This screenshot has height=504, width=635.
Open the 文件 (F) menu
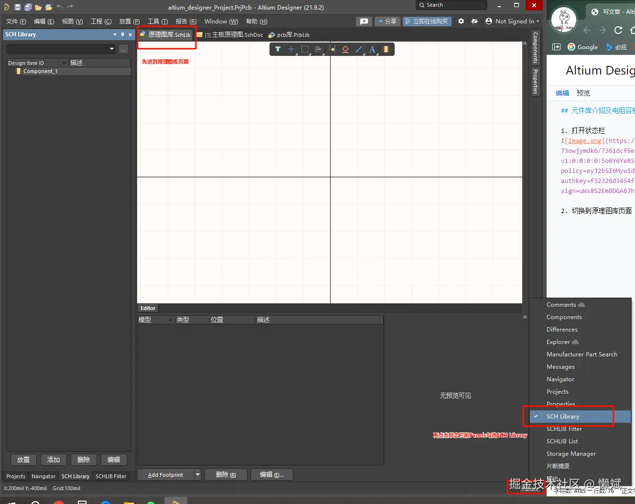16,21
